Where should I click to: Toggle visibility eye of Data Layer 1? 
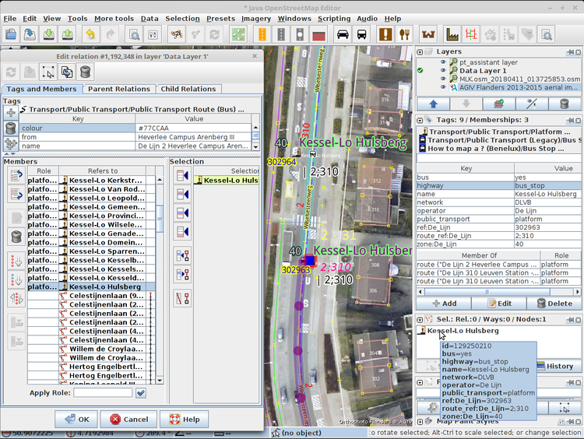click(443, 70)
